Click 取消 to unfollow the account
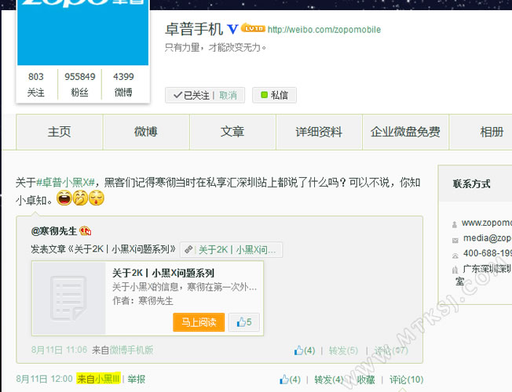The width and height of the screenshot is (512, 392). tap(228, 95)
